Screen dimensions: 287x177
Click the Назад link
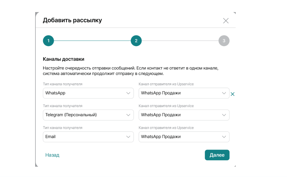click(52, 155)
